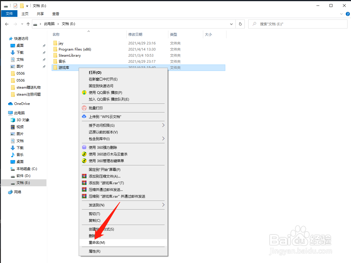The width and height of the screenshot is (351, 263).
Task: Select 复制(C) in the context menu
Action: click(x=123, y=220)
